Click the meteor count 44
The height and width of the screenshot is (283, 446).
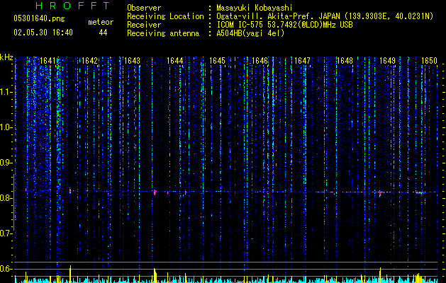103,33
